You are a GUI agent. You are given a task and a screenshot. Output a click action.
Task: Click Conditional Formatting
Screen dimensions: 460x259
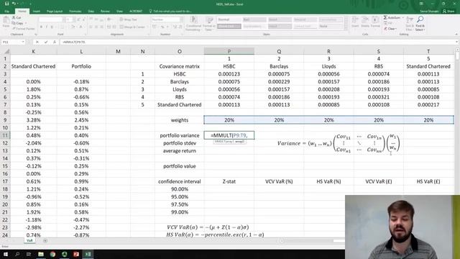point(193,24)
